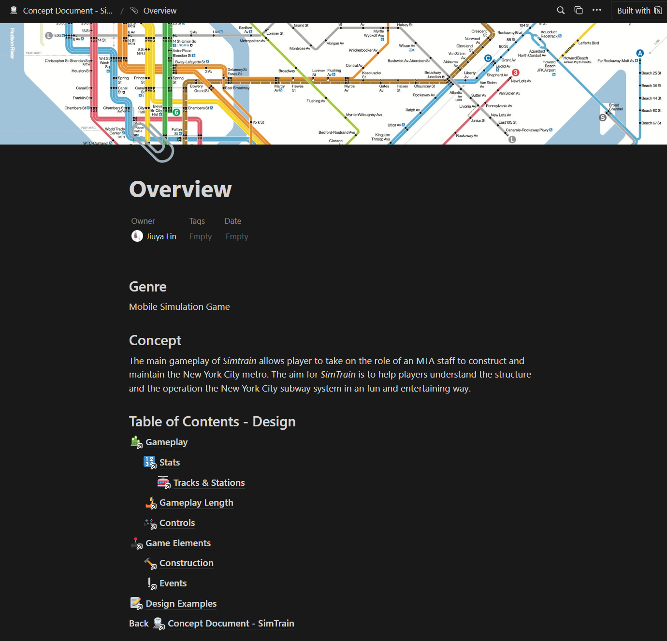Click the empty Date value

(237, 236)
